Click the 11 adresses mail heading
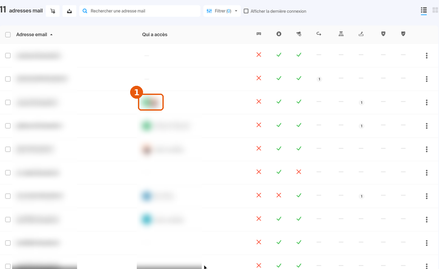Image resolution: width=439 pixels, height=269 pixels. [x=21, y=10]
